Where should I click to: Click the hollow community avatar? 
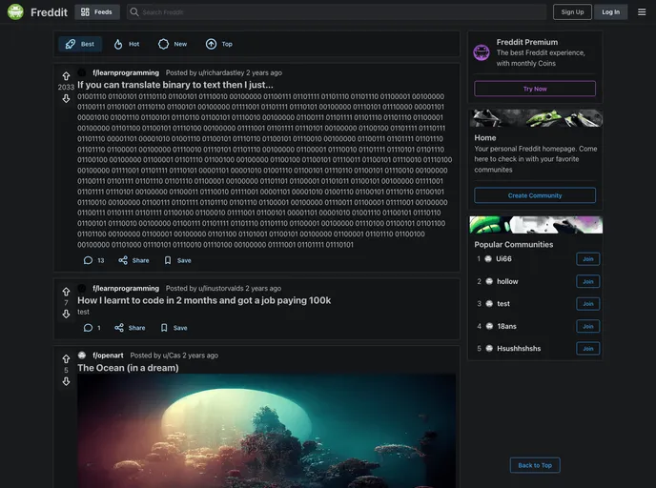[x=489, y=281]
